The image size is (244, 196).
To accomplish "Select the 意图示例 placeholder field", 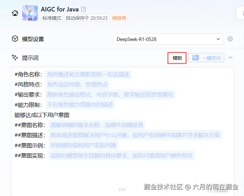I will pos(83,145).
